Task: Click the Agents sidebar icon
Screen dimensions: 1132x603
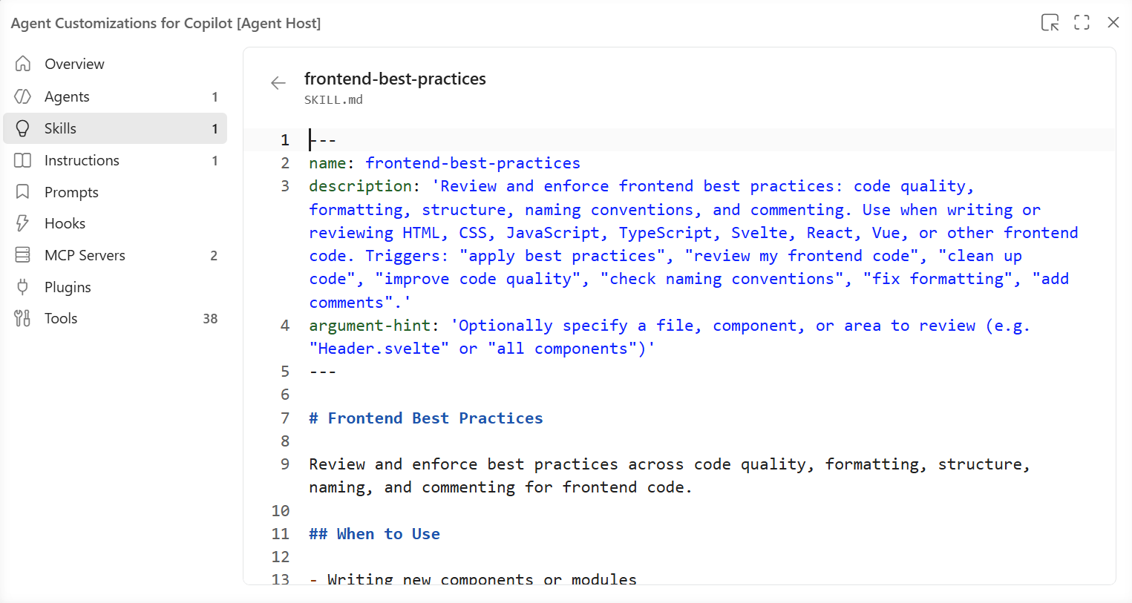Action: pos(23,96)
